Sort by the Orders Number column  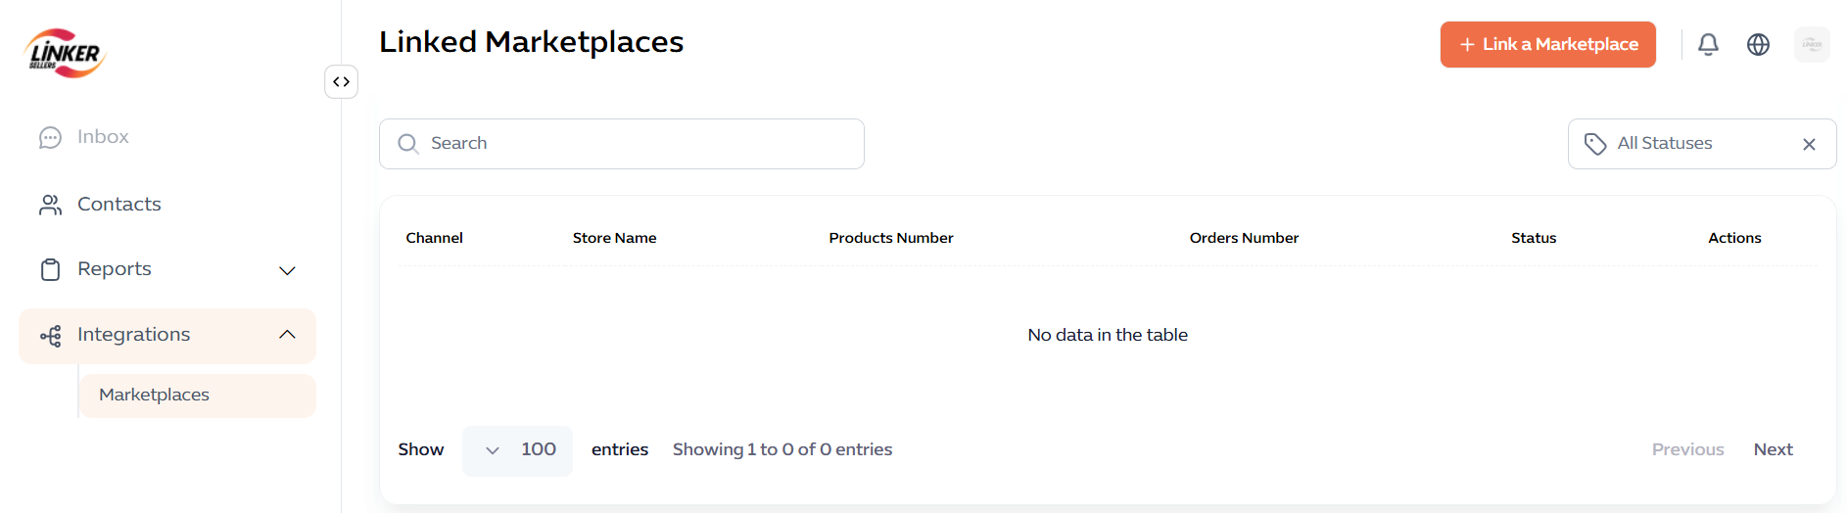tap(1244, 238)
